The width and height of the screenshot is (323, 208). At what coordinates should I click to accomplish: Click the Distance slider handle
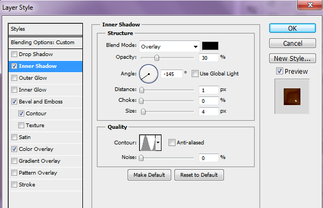click(142, 90)
